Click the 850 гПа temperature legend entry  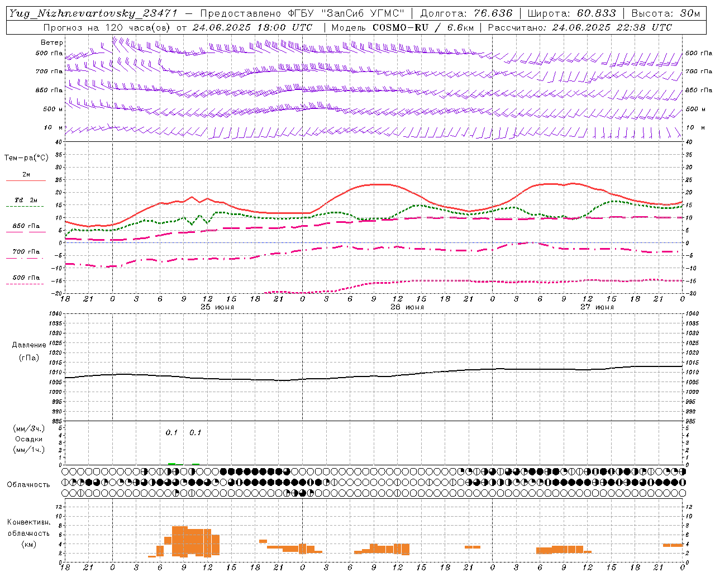click(x=26, y=226)
